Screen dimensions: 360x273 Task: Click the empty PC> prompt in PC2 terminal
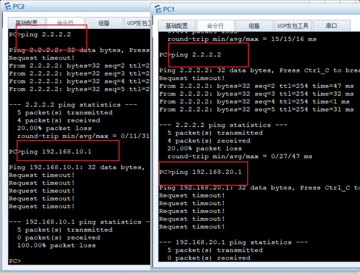pos(15,261)
